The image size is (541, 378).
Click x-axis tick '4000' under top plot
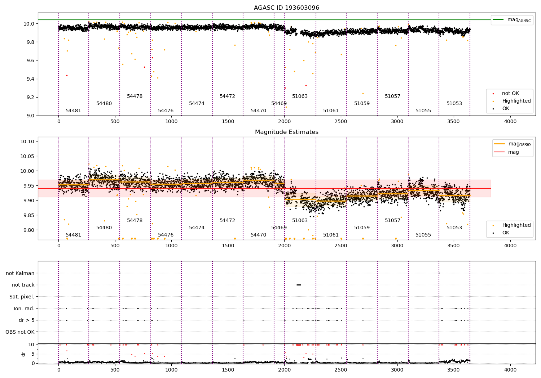point(510,122)
